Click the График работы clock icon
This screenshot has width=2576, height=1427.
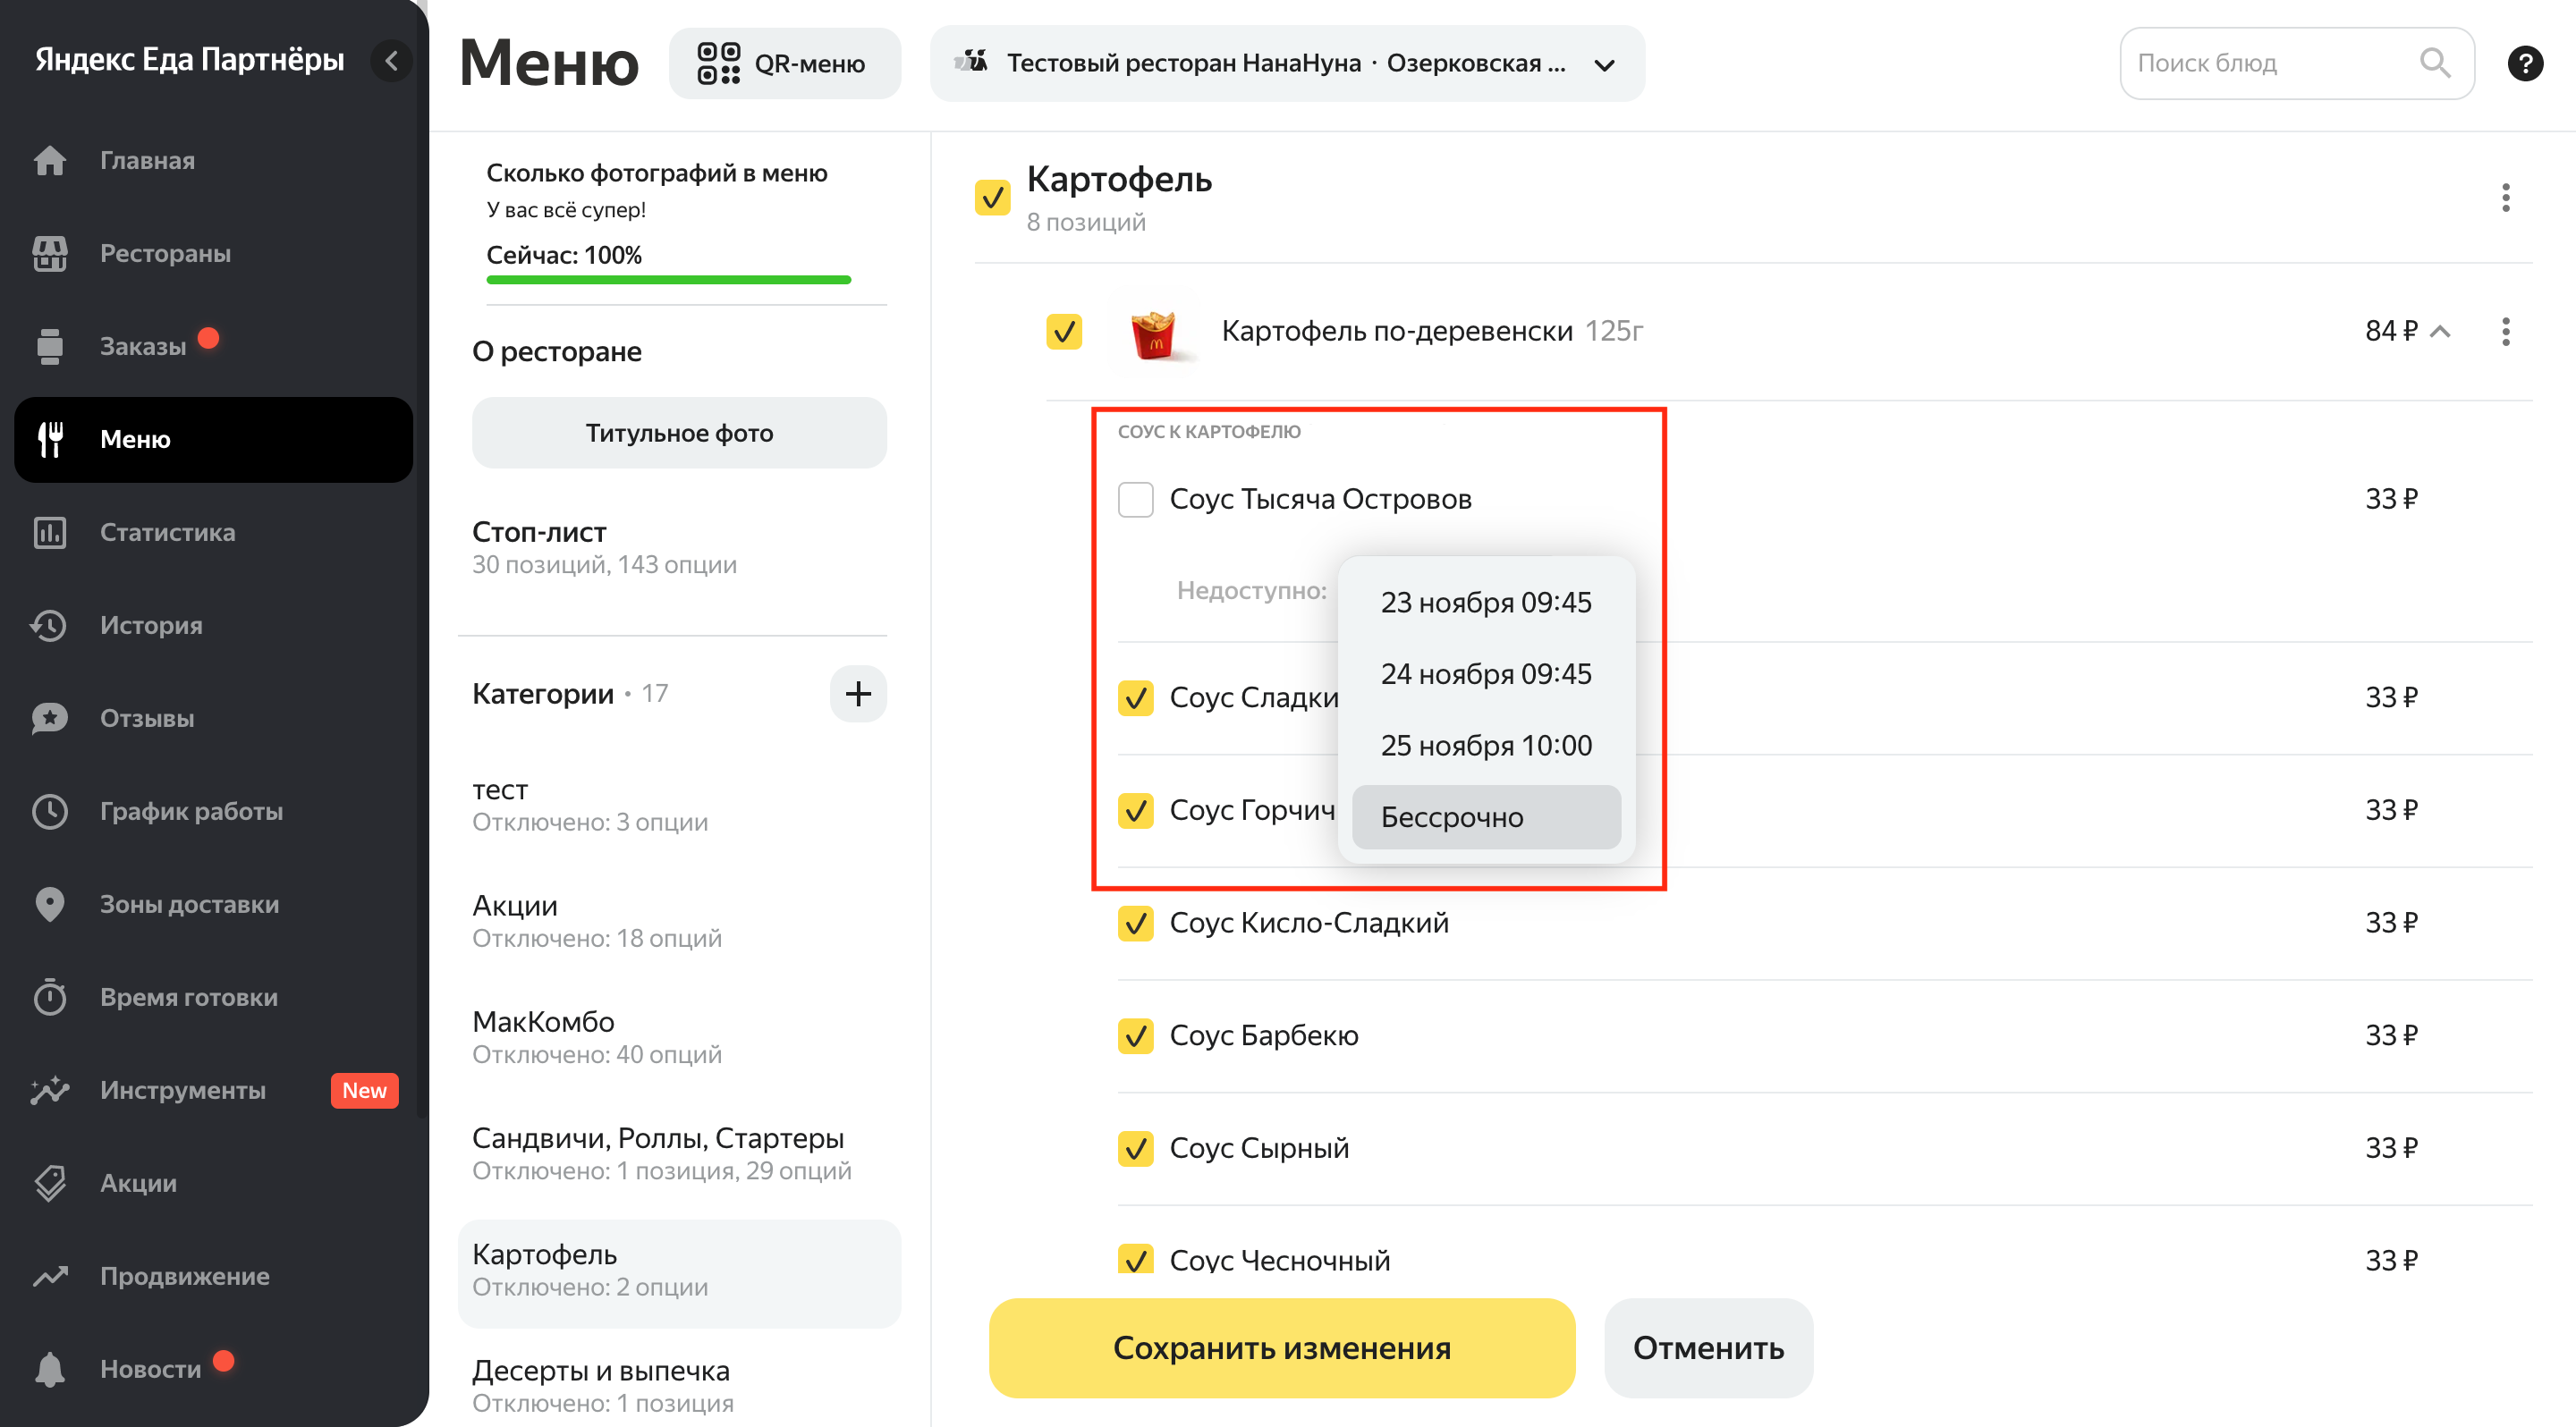point(49,810)
